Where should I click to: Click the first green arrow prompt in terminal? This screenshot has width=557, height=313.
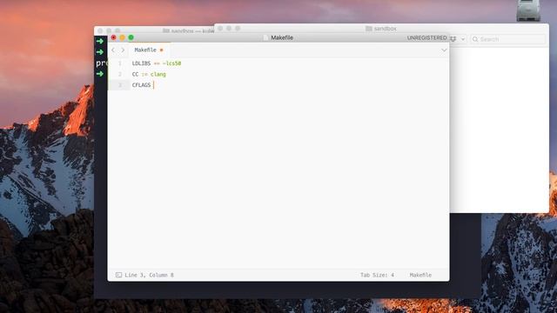[100, 41]
